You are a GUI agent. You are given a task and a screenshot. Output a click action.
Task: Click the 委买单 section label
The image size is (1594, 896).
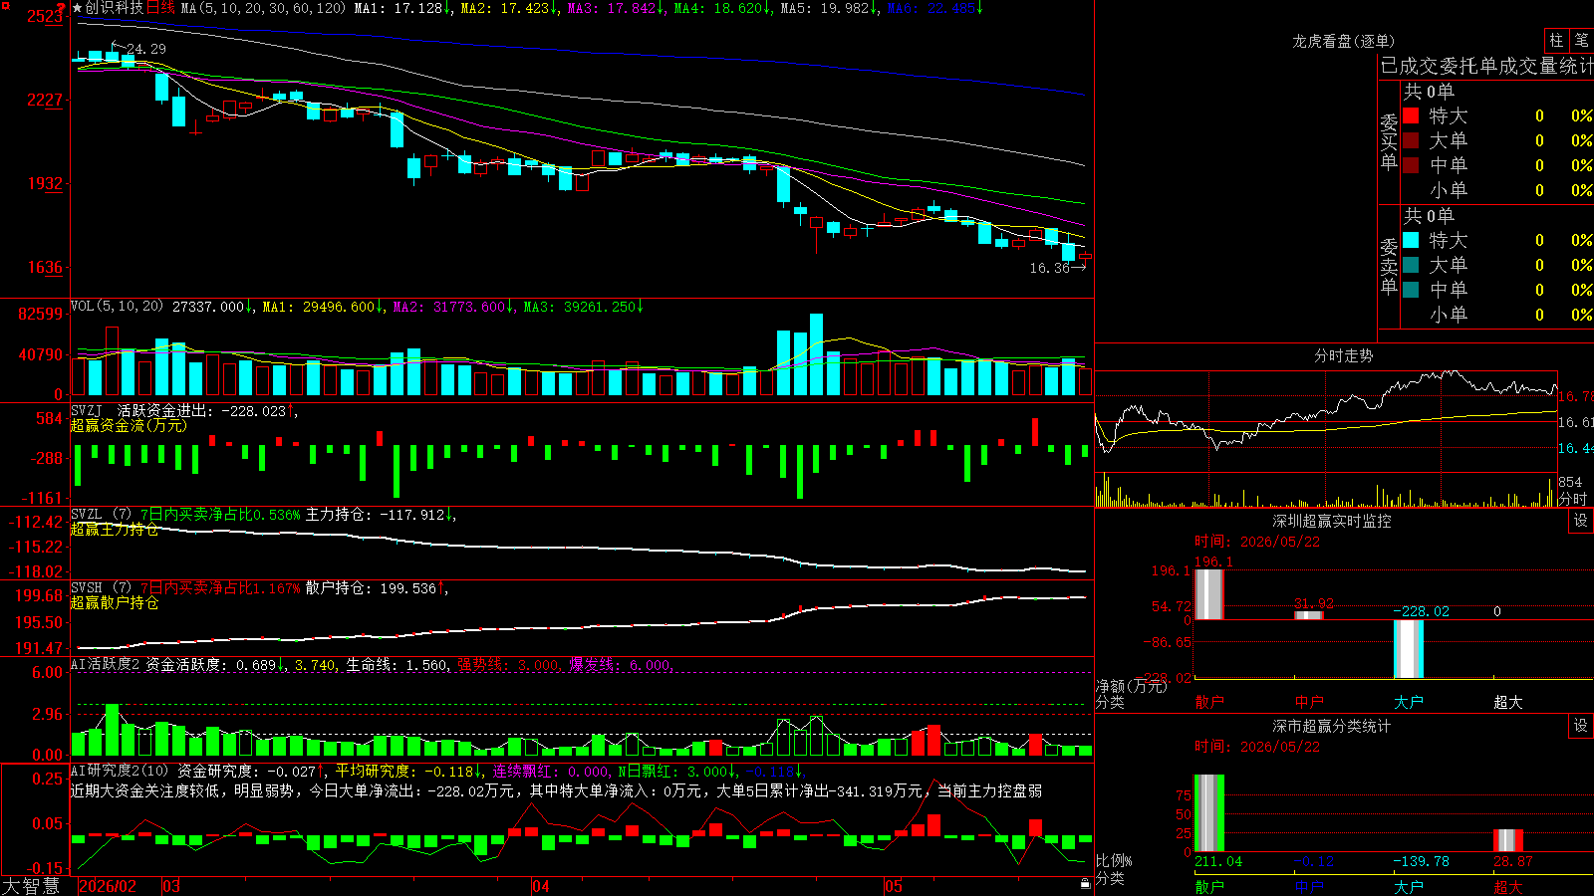1389,142
